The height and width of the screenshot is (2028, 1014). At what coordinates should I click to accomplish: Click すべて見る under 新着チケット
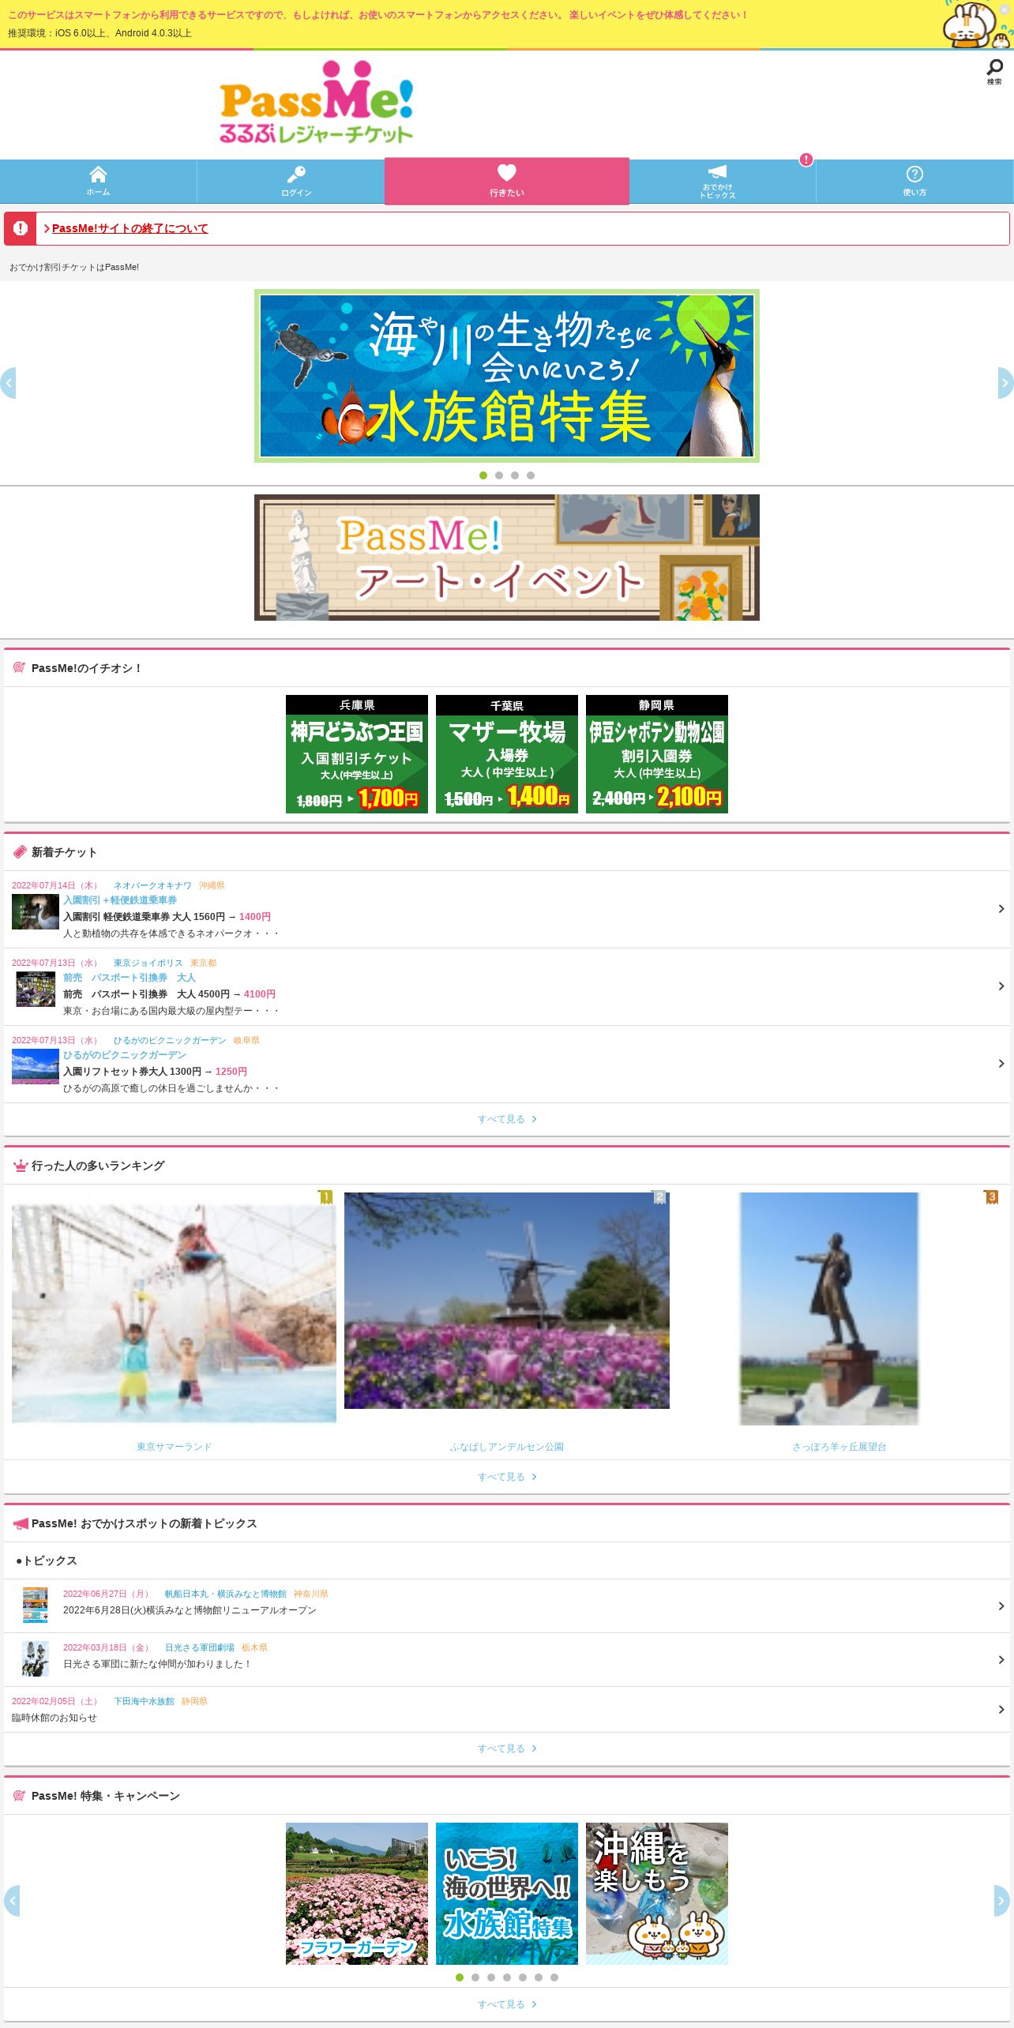click(507, 1119)
